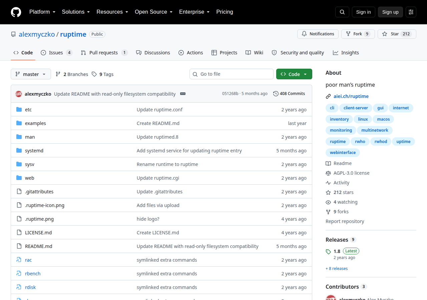Open the green Code dropdown button
Screen dimensions: 427x300
[x=294, y=74]
